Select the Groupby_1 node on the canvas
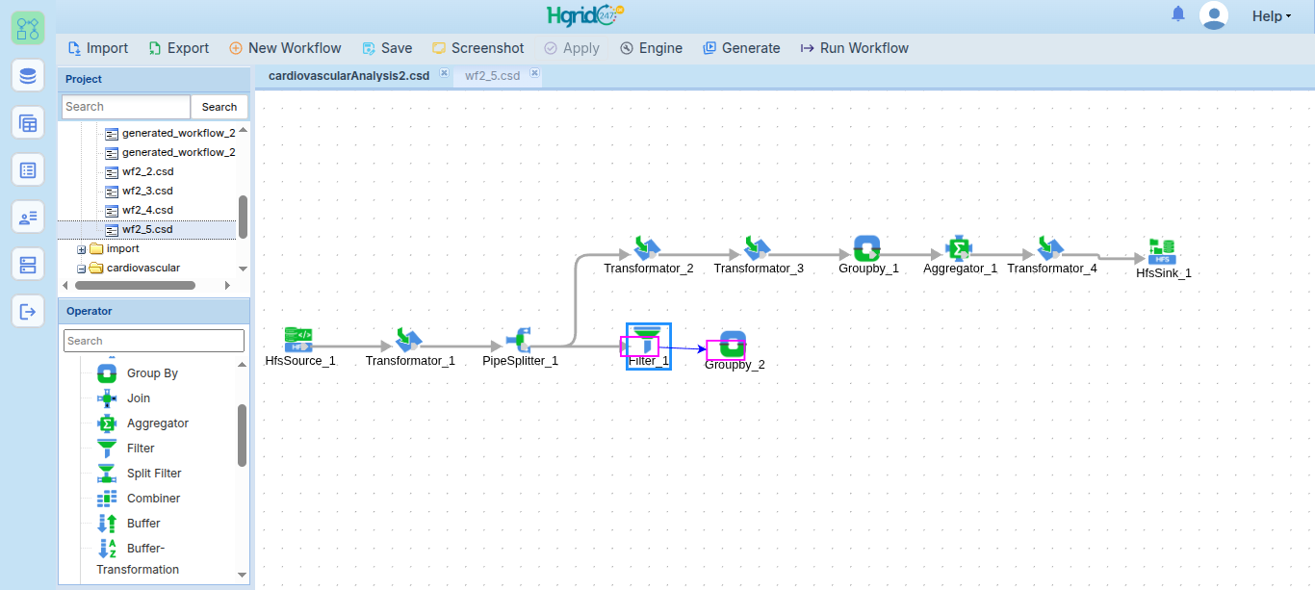1315x590 pixels. 867,247
